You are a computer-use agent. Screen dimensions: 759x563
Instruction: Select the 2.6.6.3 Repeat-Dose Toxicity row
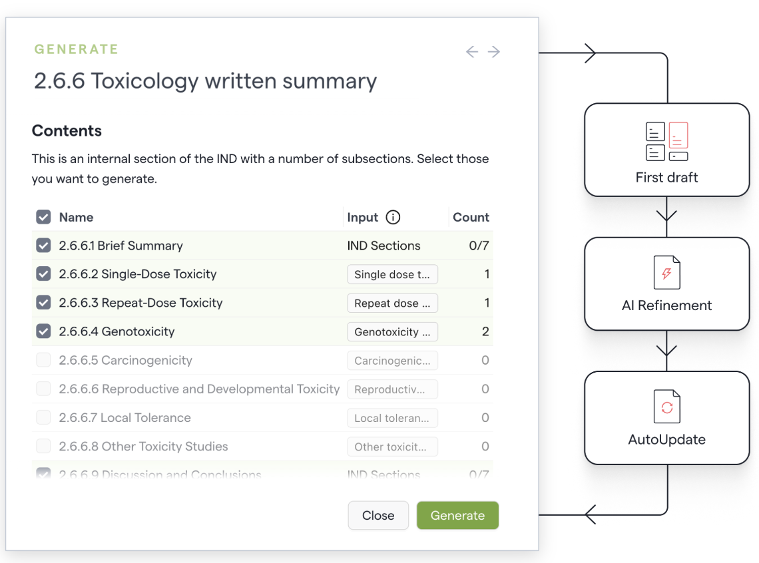[140, 303]
